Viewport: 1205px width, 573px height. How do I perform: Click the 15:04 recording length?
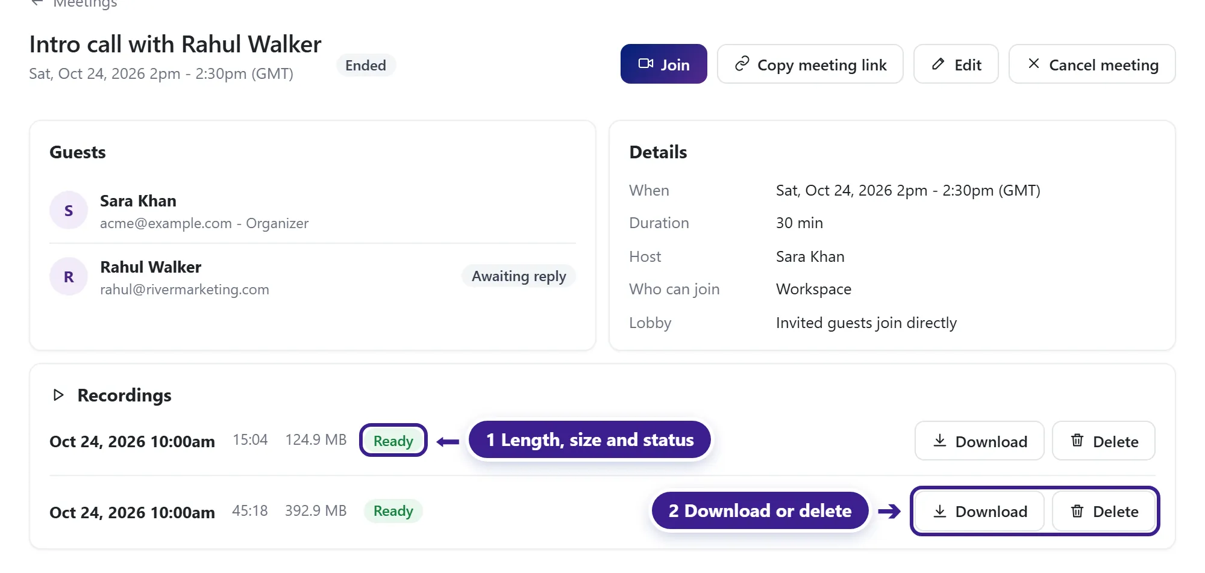pyautogui.click(x=250, y=440)
